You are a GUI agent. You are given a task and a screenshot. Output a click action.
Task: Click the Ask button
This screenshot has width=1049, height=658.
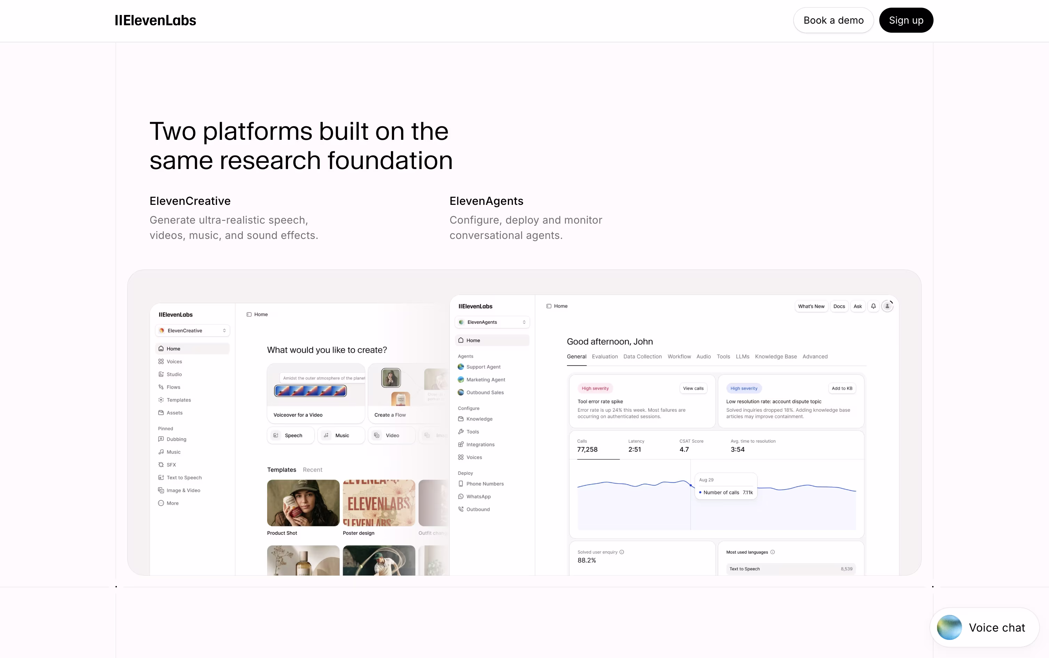(858, 306)
